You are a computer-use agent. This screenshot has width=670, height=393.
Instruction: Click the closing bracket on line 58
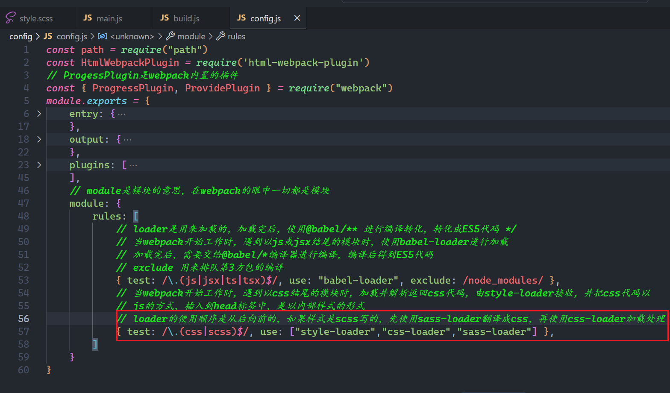pyautogui.click(x=95, y=344)
